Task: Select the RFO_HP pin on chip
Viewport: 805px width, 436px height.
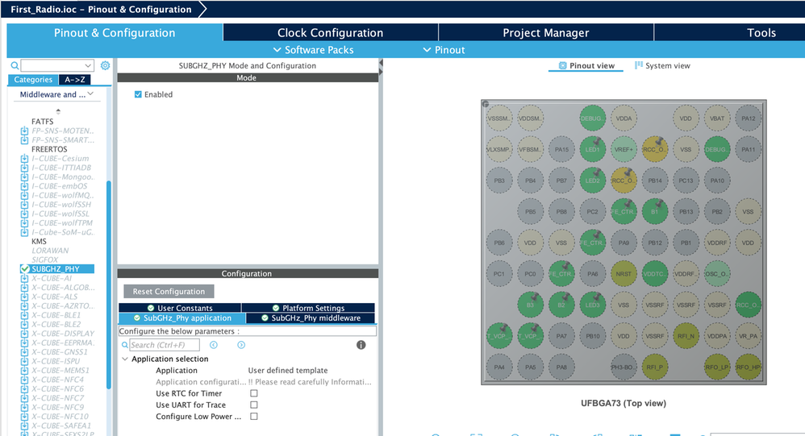Action: [748, 367]
